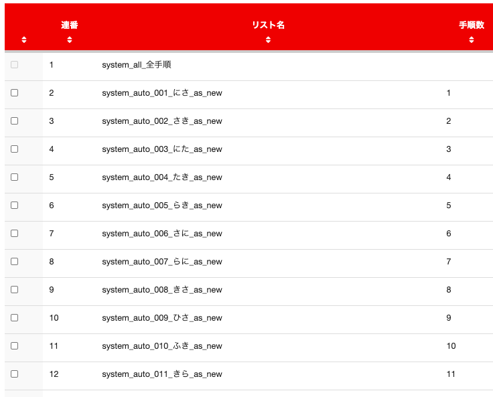The width and height of the screenshot is (493, 397).
Task: Click system_auto_010_ふき_as_new list name
Action: (162, 346)
